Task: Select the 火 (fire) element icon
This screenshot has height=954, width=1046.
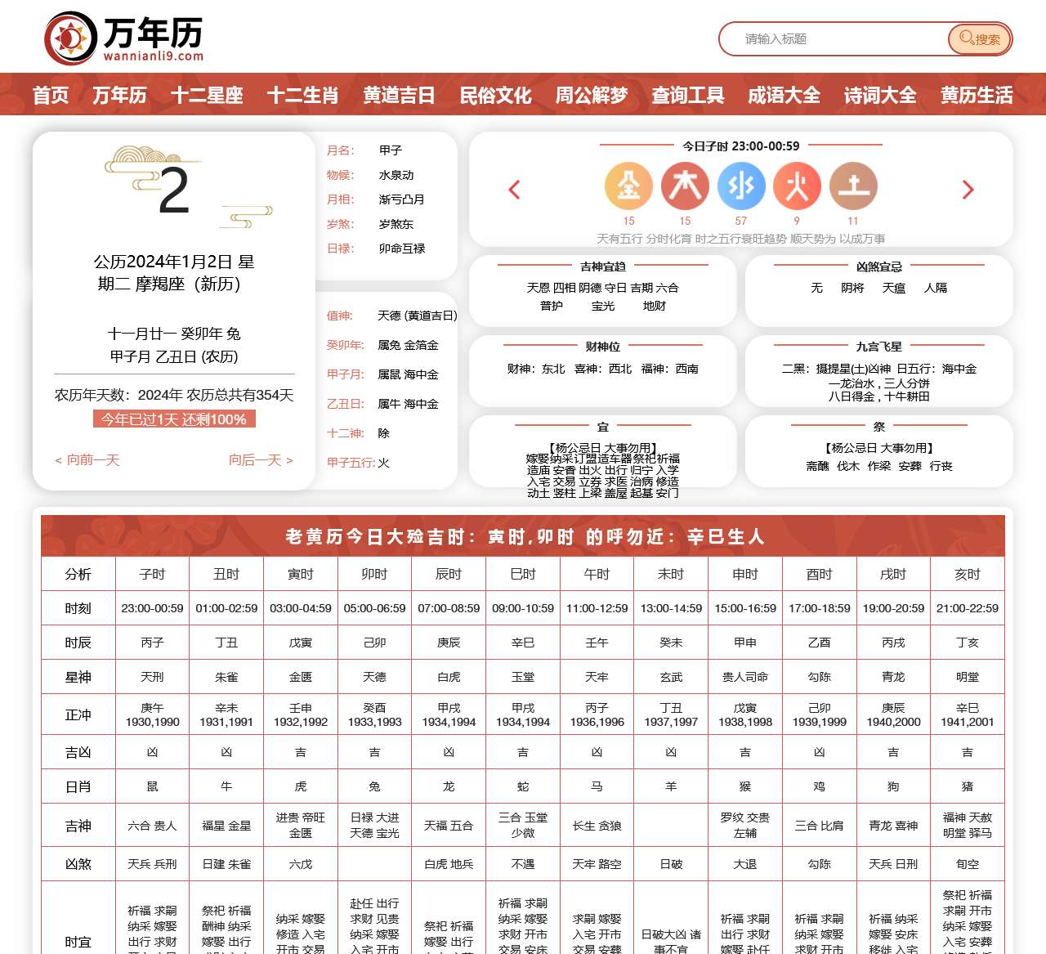Action: [797, 186]
